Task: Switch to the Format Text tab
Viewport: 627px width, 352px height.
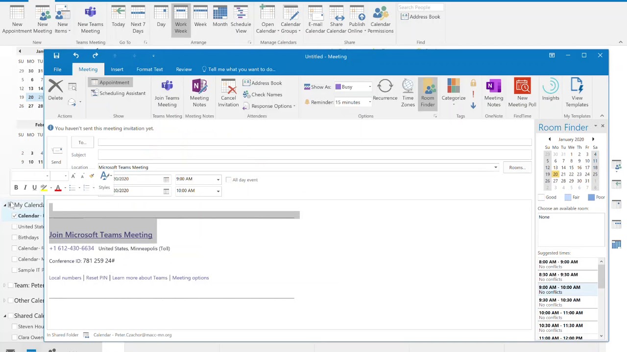Action: pos(149,69)
